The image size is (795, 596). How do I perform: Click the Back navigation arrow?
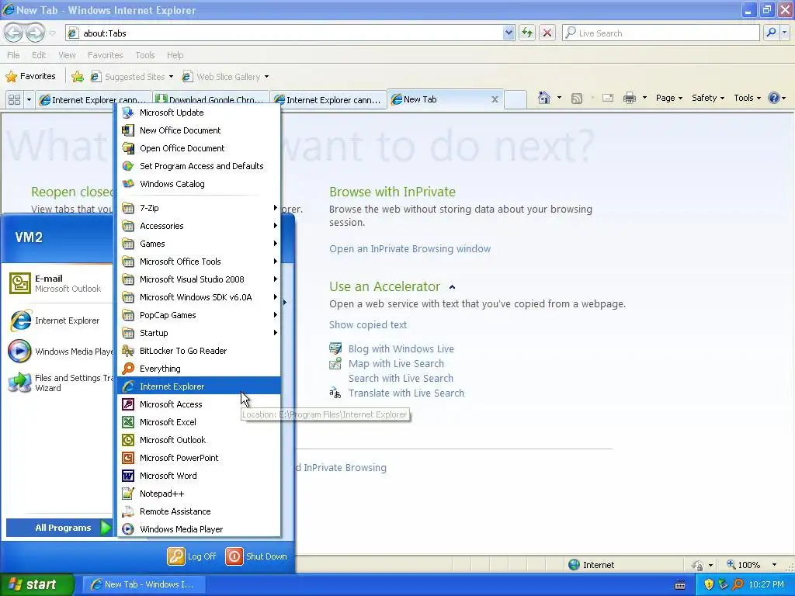[x=13, y=33]
